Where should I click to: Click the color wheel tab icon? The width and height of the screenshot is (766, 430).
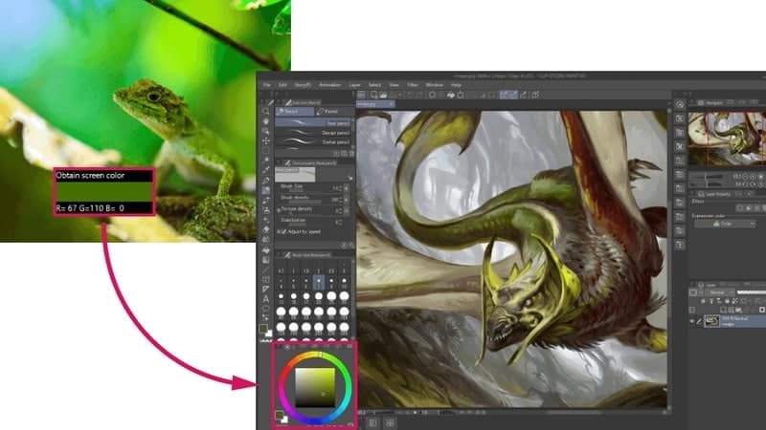[x=286, y=347]
